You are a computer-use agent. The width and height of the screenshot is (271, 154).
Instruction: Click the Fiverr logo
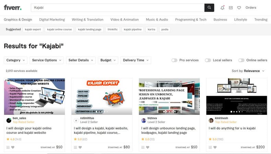(x=13, y=8)
